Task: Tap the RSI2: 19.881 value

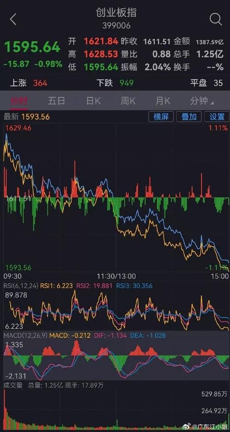Action: tap(94, 286)
